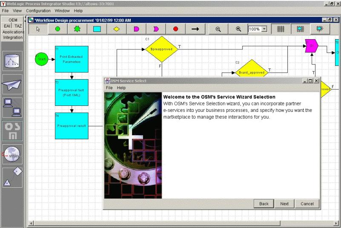Image resolution: width=341 pixels, height=228 pixels.
Task: Click the Workflow Design window title icon
Action: 31,20
